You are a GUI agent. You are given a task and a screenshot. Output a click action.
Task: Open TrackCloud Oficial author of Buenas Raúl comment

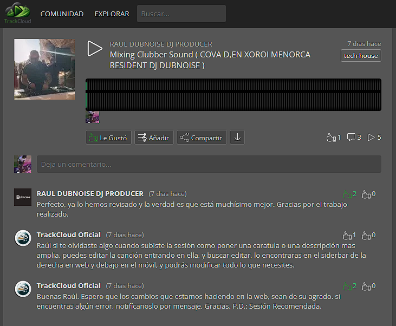click(x=69, y=286)
